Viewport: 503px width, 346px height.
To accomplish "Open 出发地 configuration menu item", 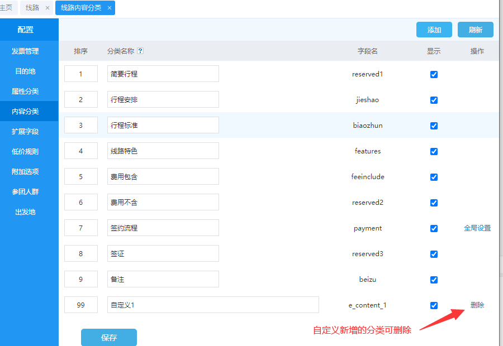I will (25, 212).
